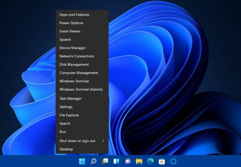Launch Microsoft Edge from the taskbar

[x=150, y=161]
